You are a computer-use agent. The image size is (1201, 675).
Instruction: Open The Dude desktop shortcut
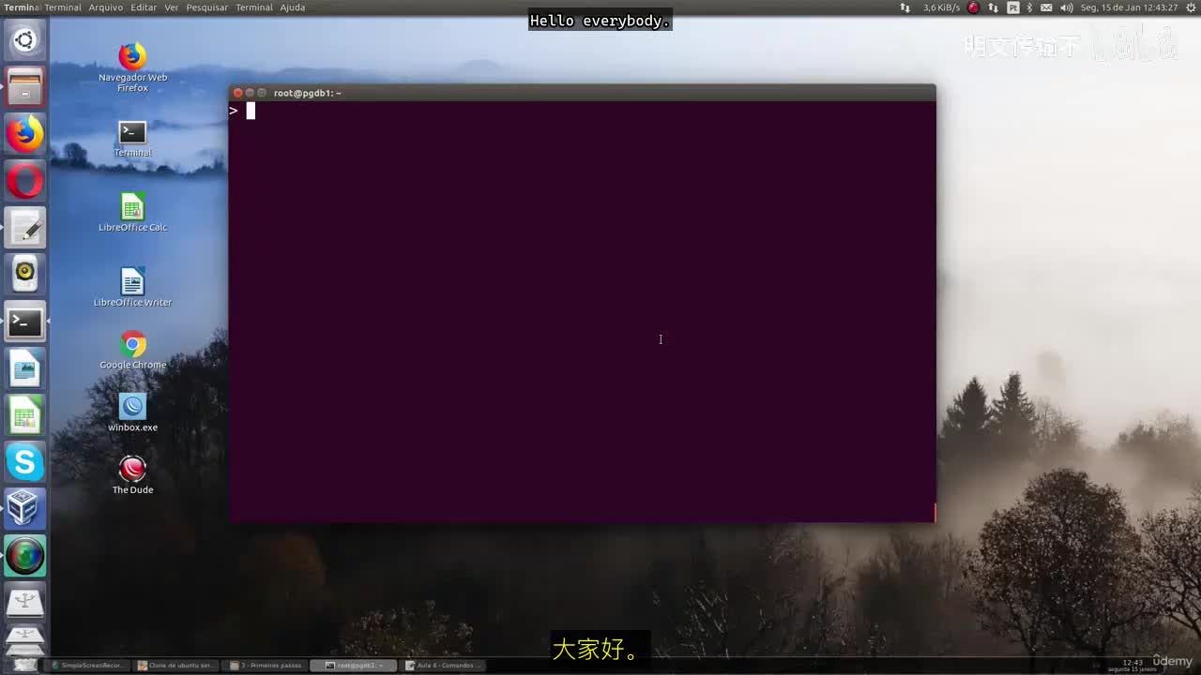(132, 475)
